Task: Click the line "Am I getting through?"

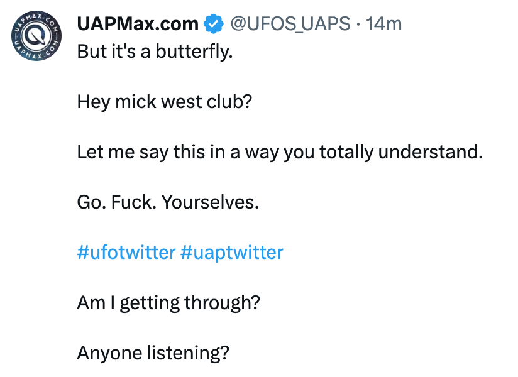Action: (168, 303)
